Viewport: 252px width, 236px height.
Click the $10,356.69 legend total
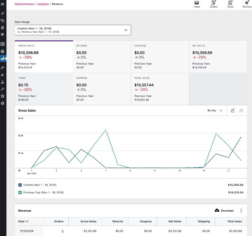click(235, 185)
